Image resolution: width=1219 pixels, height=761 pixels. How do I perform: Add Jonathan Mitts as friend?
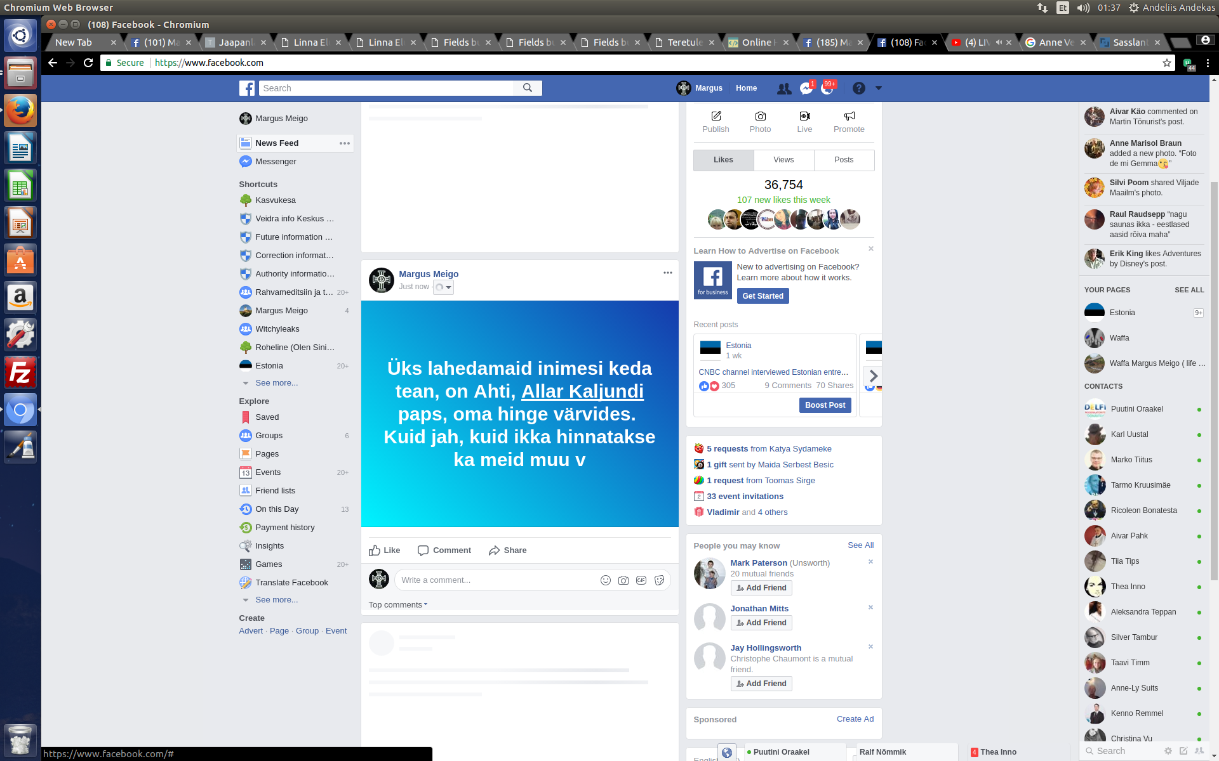pyautogui.click(x=761, y=623)
